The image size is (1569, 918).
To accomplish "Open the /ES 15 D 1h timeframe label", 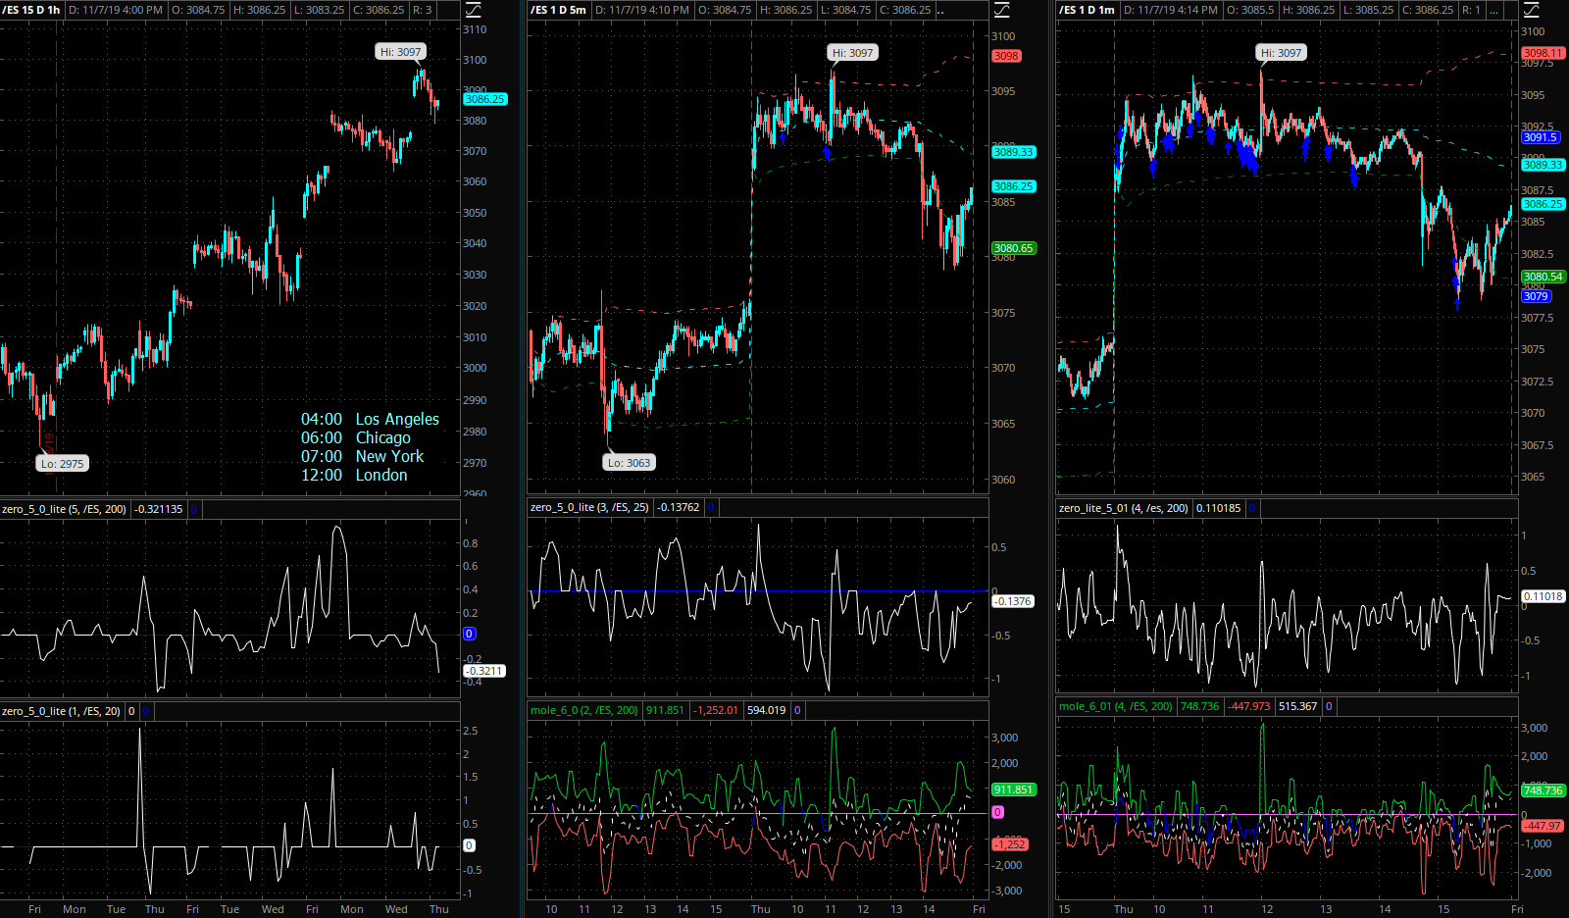I will coord(31,10).
